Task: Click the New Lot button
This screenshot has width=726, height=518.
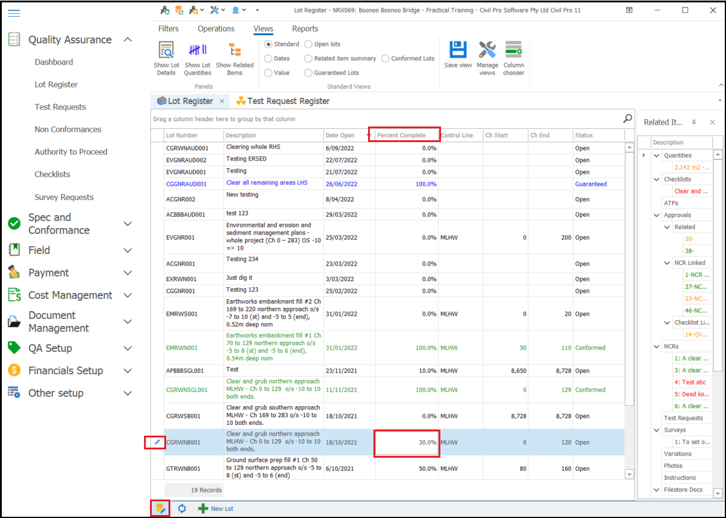Action: (x=216, y=508)
